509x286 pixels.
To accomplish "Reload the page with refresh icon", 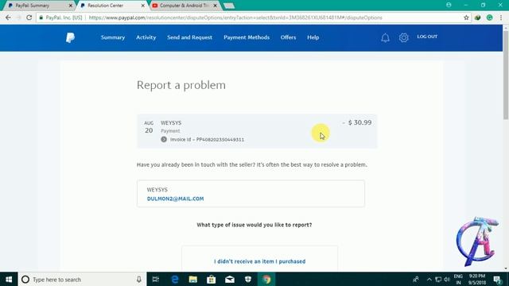I will (29, 17).
